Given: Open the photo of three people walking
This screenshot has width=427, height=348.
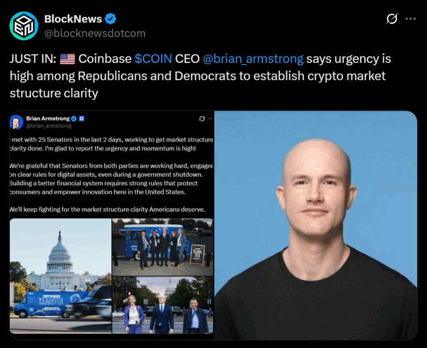Looking at the screenshot, I should (163, 305).
